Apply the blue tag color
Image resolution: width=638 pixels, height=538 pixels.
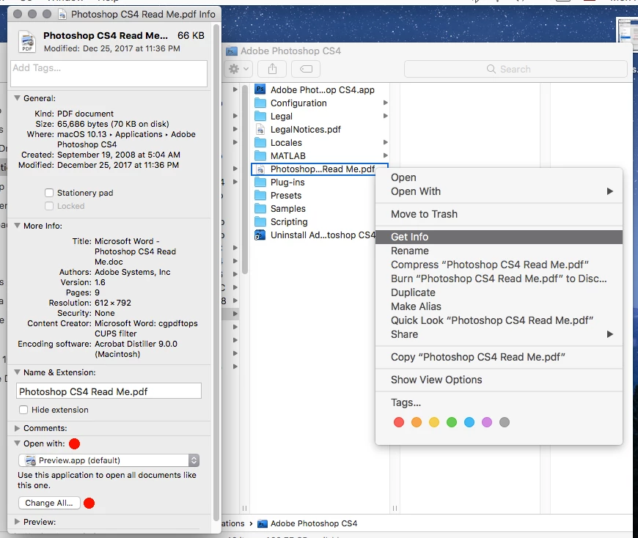pyautogui.click(x=469, y=422)
